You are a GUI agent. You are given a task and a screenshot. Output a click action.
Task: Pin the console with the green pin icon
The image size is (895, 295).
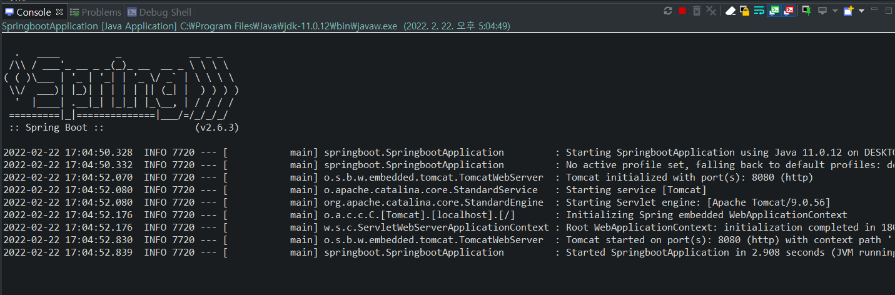click(807, 11)
